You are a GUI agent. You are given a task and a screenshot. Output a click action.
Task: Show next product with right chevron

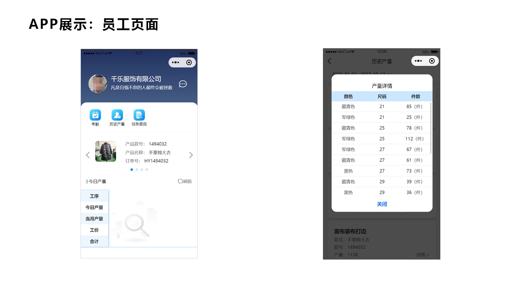(x=191, y=155)
